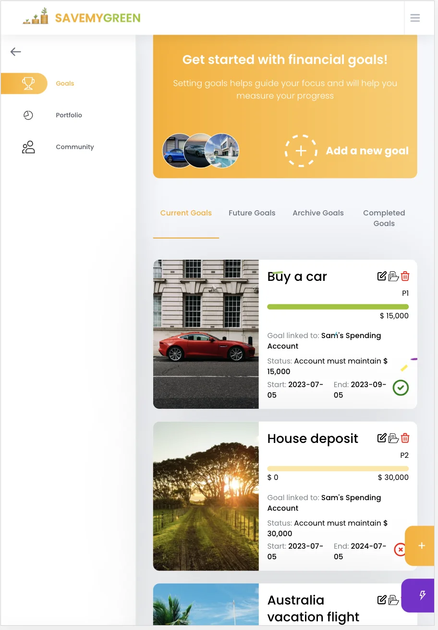Click the red car goal image

(206, 334)
